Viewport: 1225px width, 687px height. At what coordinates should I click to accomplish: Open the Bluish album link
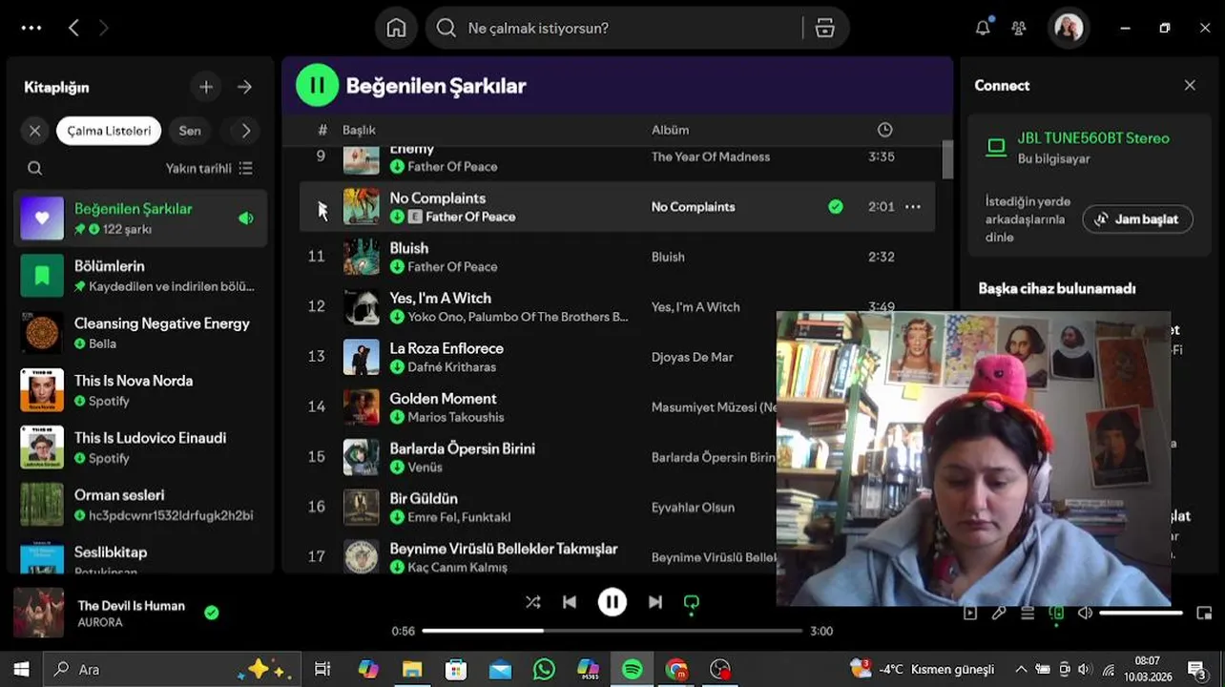668,257
